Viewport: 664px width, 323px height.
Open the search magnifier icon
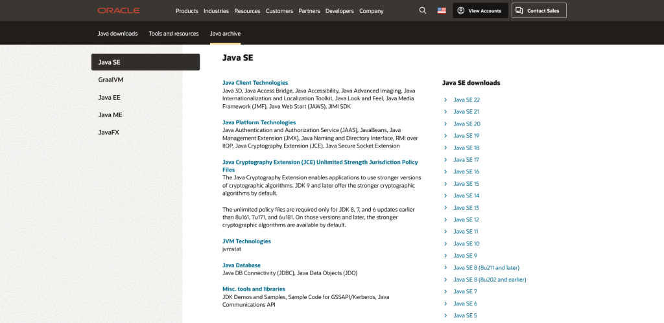[423, 10]
